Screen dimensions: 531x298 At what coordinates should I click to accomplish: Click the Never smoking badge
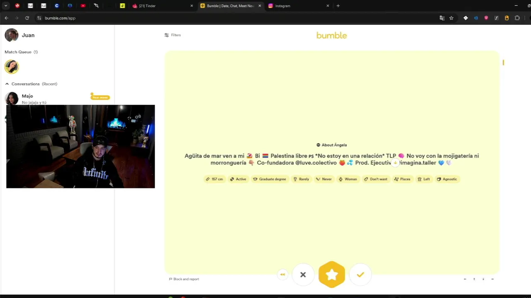324,179
